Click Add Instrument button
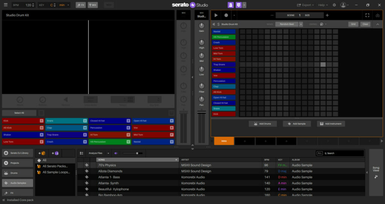The width and height of the screenshot is (385, 204). point(331,124)
